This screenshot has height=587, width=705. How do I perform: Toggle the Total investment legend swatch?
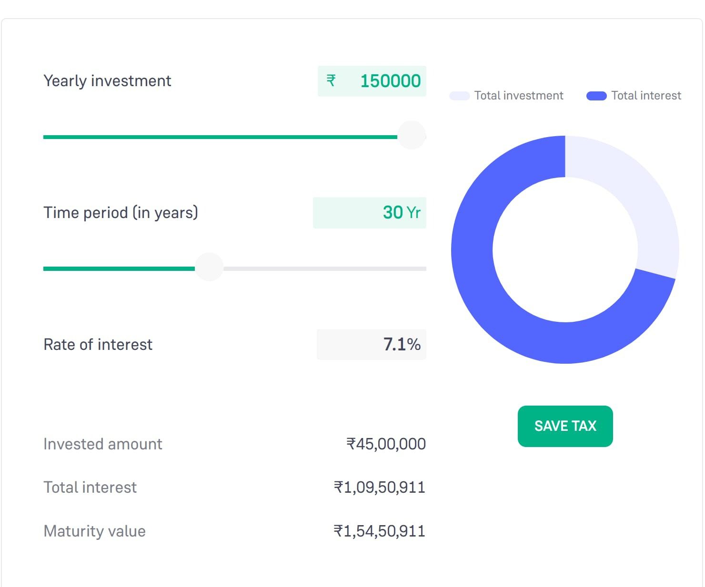point(459,96)
